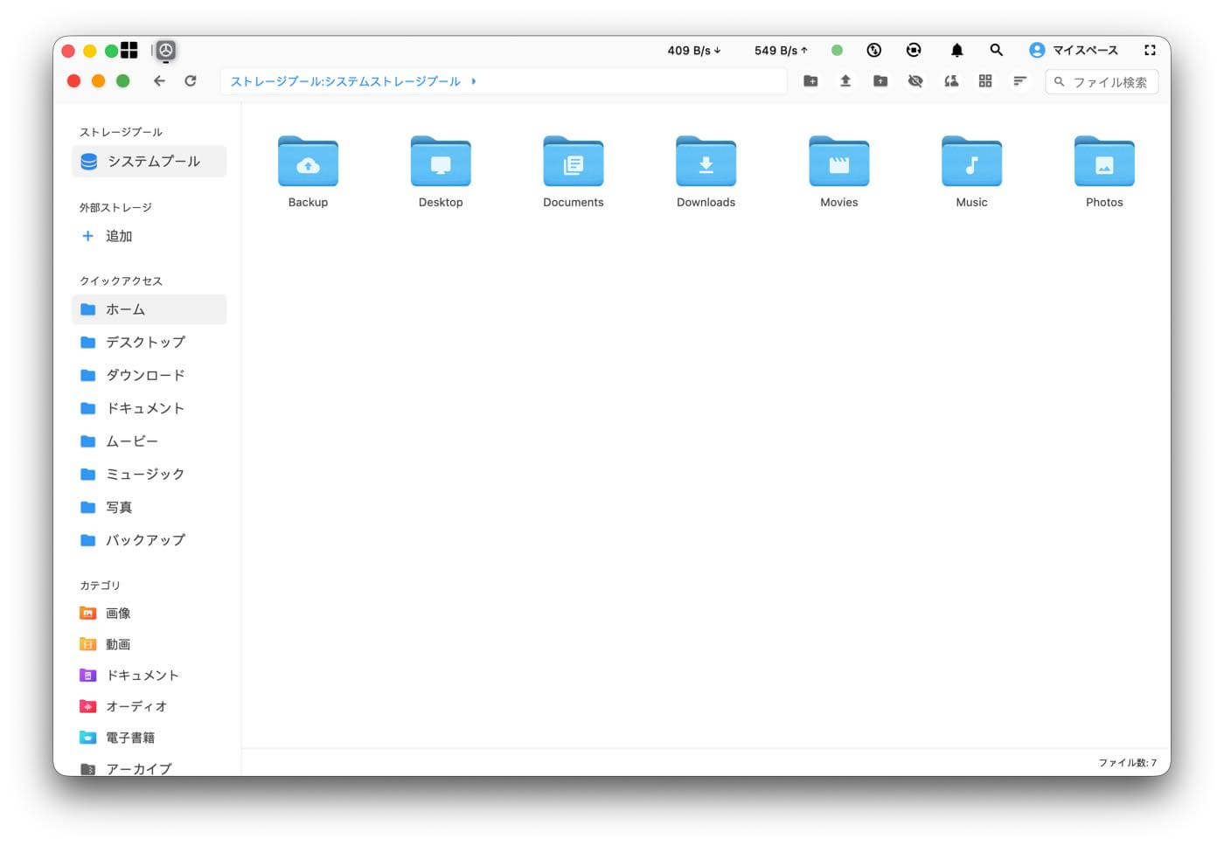The width and height of the screenshot is (1224, 846).
Task: Click the ファイル検索 search field
Action: point(1102,82)
